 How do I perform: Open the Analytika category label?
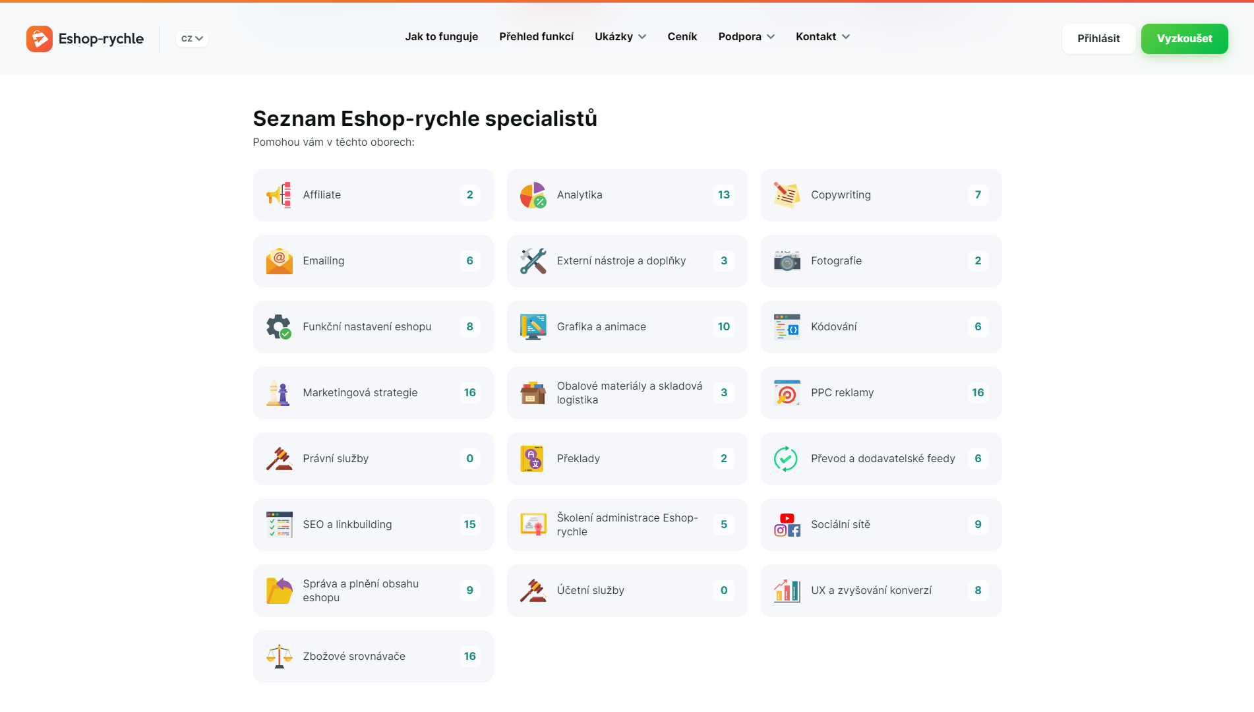(580, 195)
